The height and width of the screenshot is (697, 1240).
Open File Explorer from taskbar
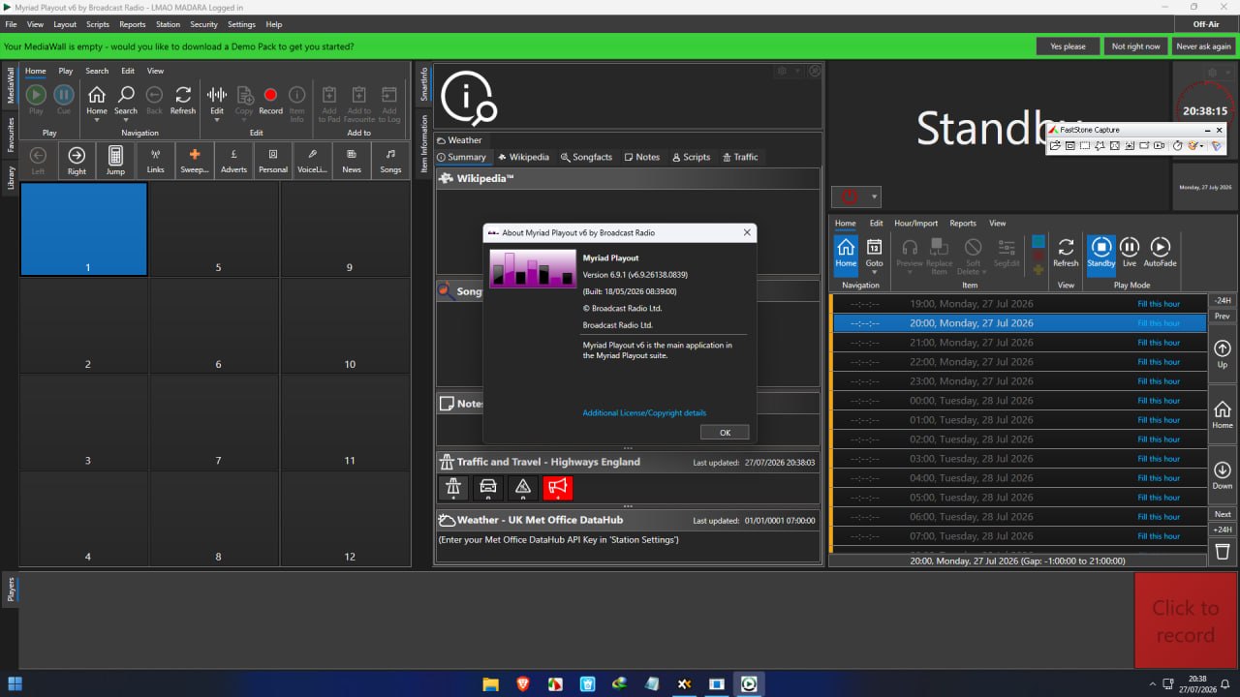pos(491,683)
